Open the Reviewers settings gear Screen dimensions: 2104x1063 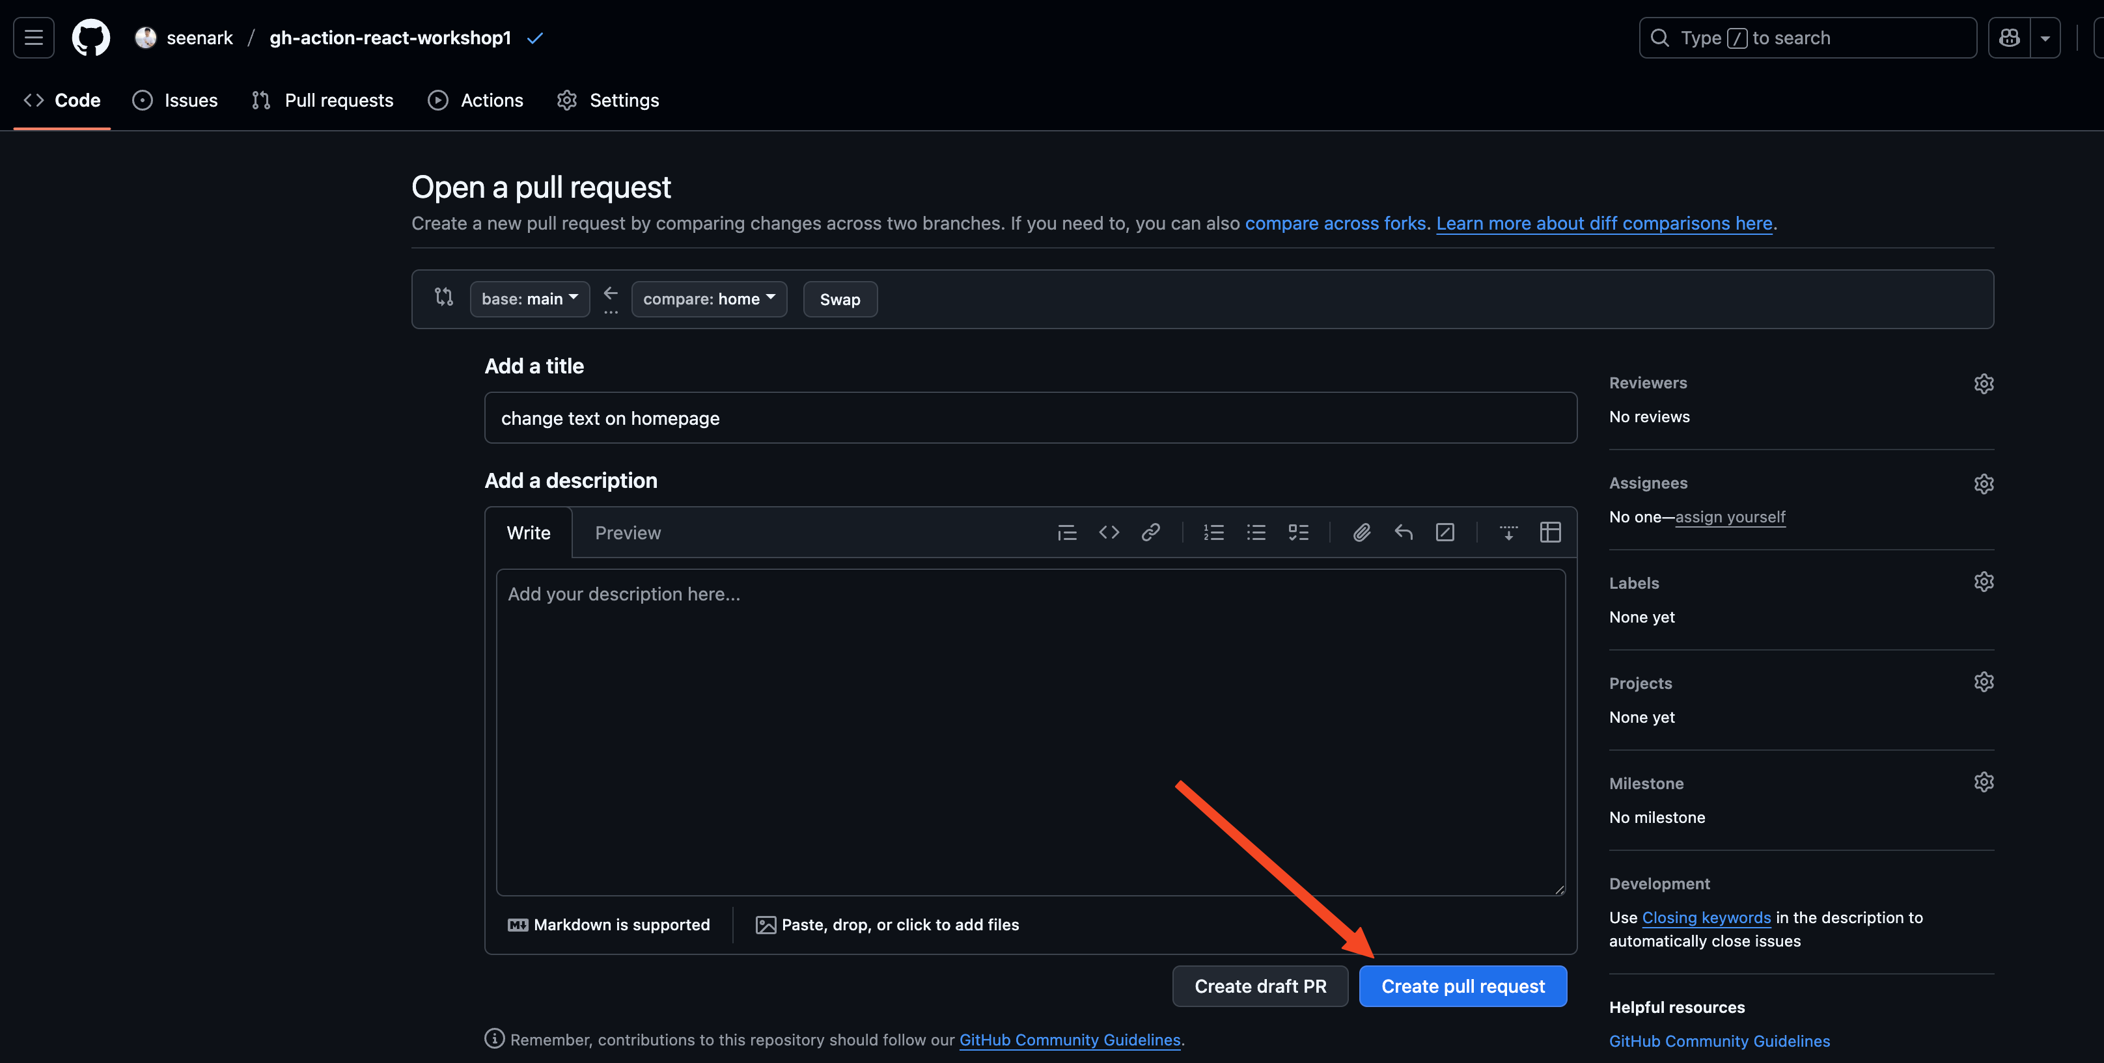[x=1983, y=383]
